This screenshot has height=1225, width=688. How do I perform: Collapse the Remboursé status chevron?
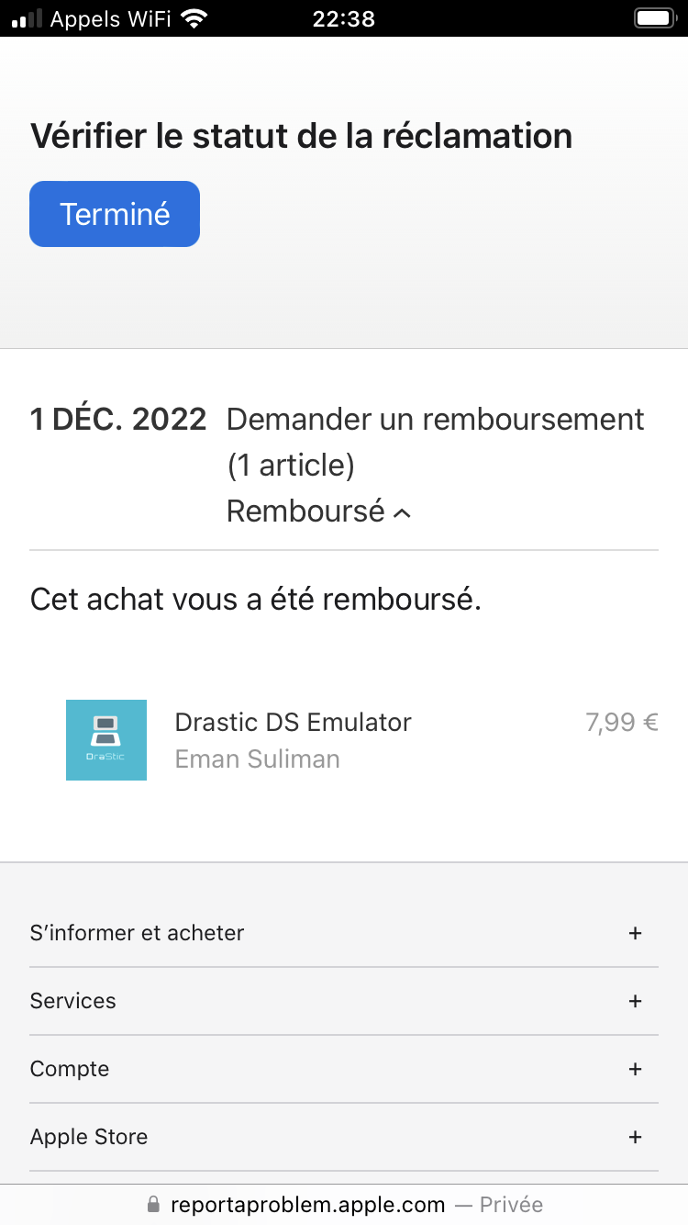[x=402, y=513]
